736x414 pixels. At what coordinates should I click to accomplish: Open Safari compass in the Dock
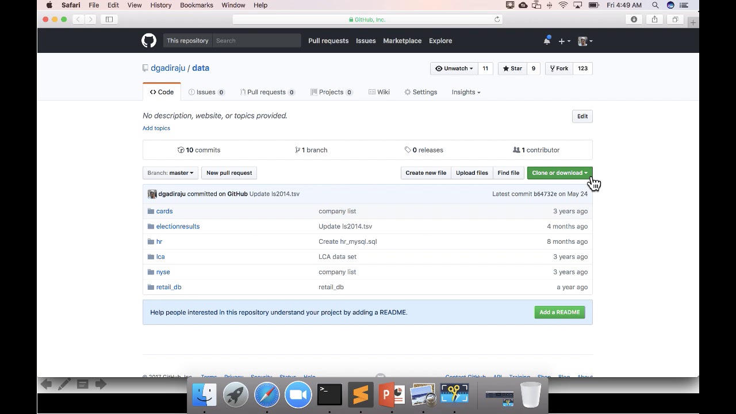pyautogui.click(x=267, y=395)
